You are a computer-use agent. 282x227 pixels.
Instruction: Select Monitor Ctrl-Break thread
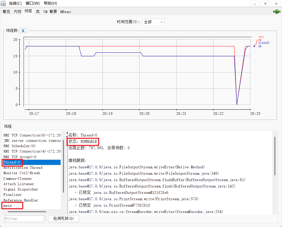[x=32, y=173]
